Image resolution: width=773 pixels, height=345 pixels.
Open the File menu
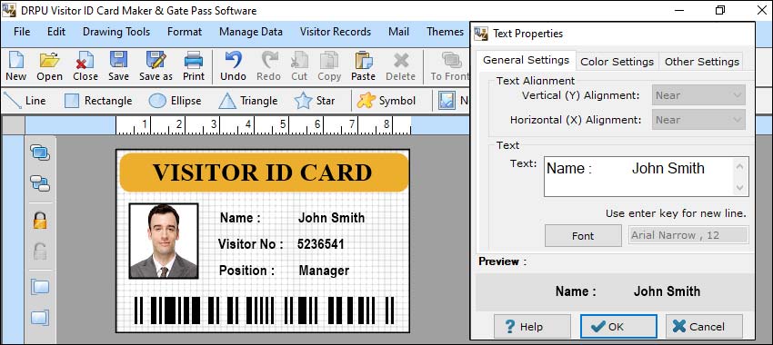pyautogui.click(x=22, y=32)
